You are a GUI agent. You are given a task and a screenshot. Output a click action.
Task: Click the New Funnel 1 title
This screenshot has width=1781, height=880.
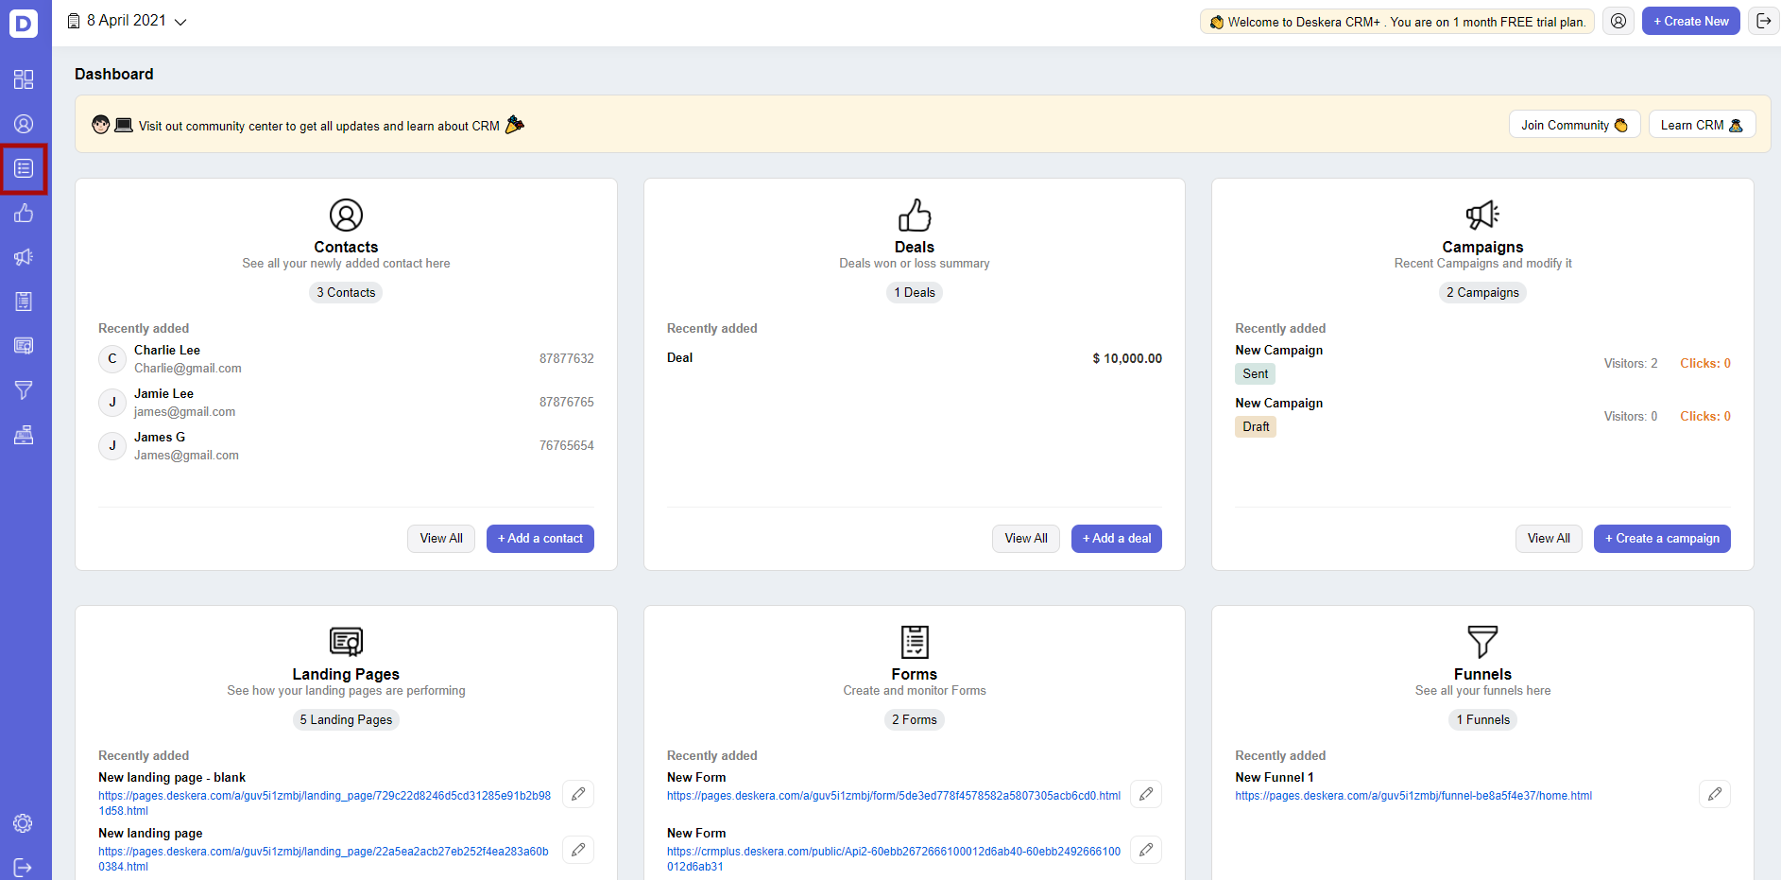1274,778
